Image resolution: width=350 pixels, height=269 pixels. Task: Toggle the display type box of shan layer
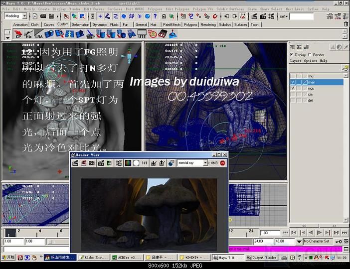pyautogui.click(x=299, y=82)
